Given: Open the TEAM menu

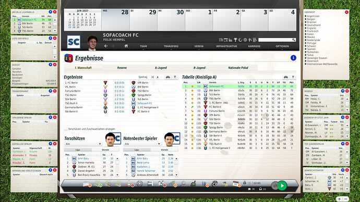Looking at the screenshot, I should click(143, 46).
